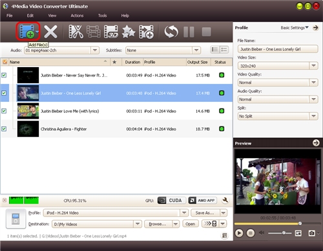
Task: Select the Christina Aguilera Fighter thumbnail
Action: coord(28,128)
